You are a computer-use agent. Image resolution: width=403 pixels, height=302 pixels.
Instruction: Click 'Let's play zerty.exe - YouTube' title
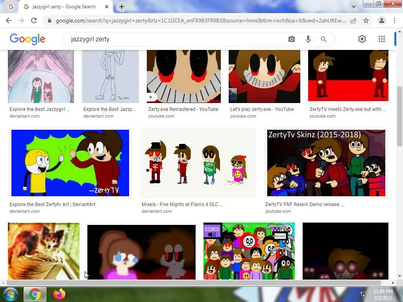tap(262, 109)
